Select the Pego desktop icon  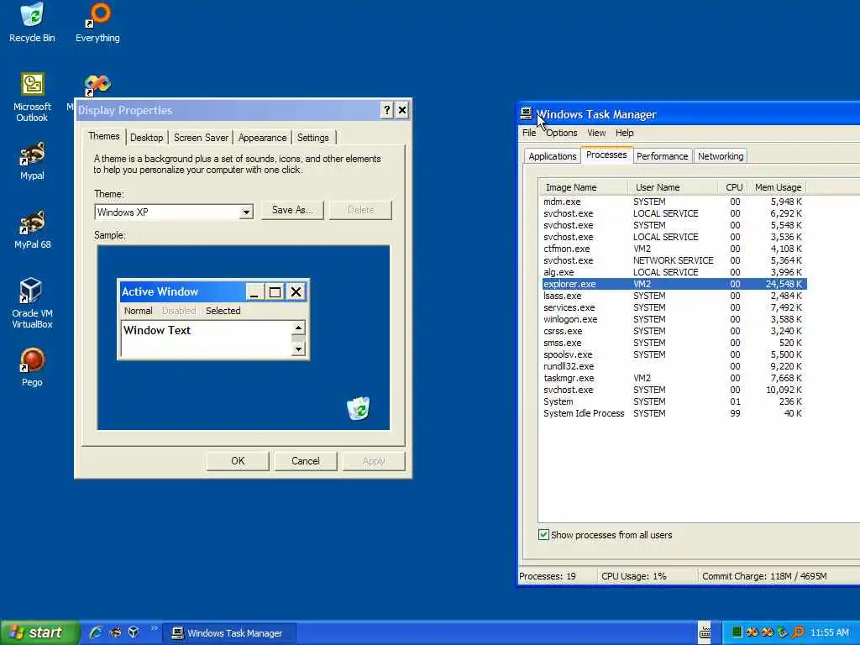32,368
